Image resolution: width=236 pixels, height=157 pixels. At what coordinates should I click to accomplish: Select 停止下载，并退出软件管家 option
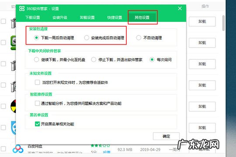coord(94,60)
